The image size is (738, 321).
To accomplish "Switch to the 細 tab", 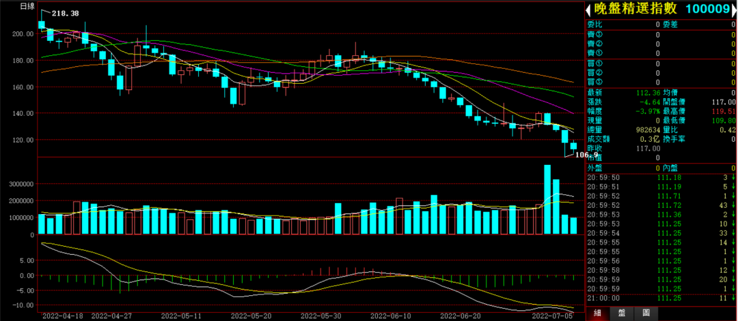I will tap(598, 314).
